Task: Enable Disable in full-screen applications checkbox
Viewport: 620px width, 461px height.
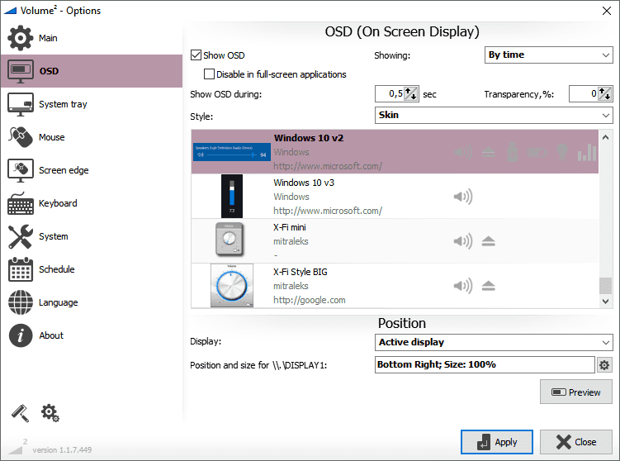Action: click(x=209, y=74)
